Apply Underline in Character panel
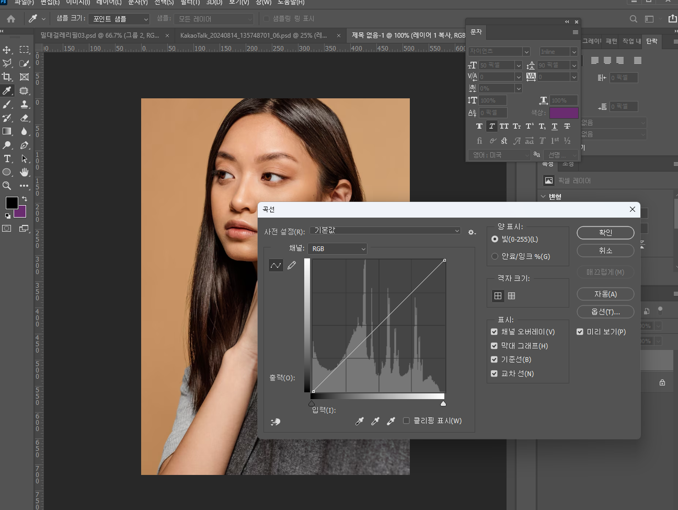The height and width of the screenshot is (510, 678). click(555, 126)
